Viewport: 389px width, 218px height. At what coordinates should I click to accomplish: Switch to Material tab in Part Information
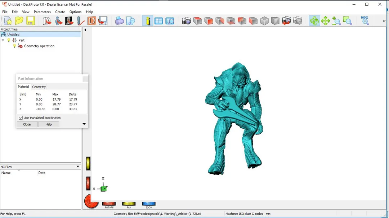click(x=23, y=87)
